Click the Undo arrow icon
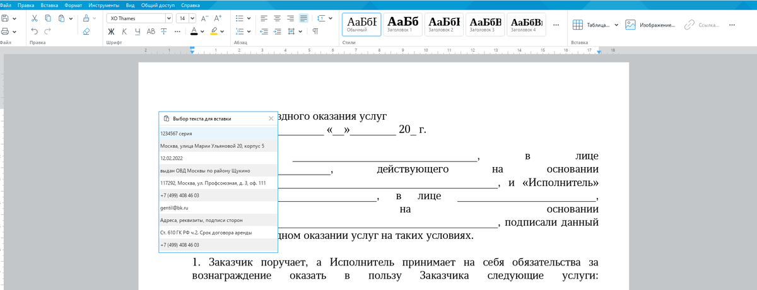The height and width of the screenshot is (290, 757). [34, 32]
